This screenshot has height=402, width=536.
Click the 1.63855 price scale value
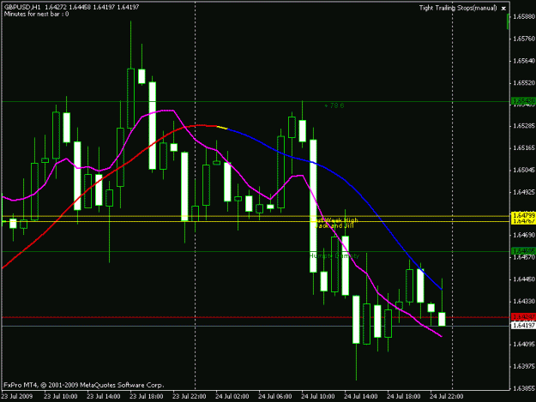[x=524, y=388]
